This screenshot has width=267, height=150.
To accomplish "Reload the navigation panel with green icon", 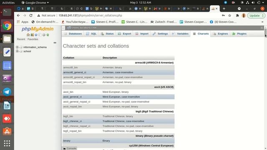I will tap(48, 35).
